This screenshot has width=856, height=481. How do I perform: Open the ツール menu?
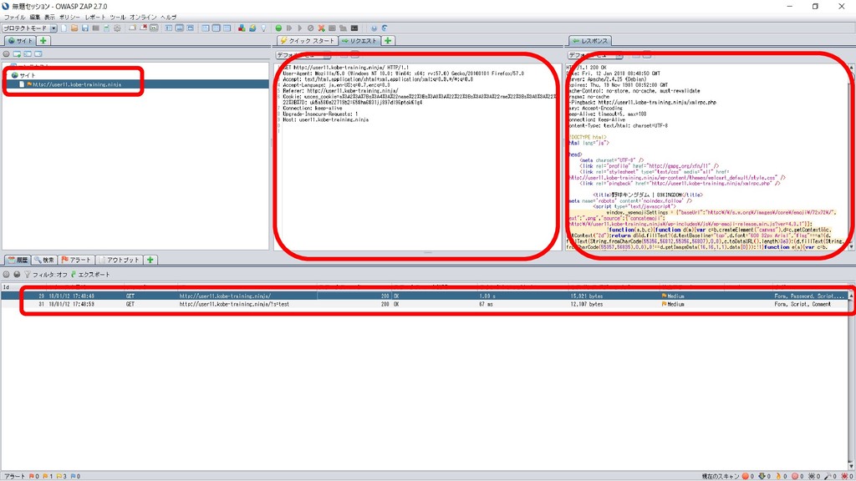coord(118,17)
